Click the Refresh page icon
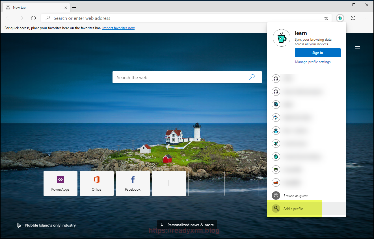Screen dimensions: 374x239 [x=33, y=18]
